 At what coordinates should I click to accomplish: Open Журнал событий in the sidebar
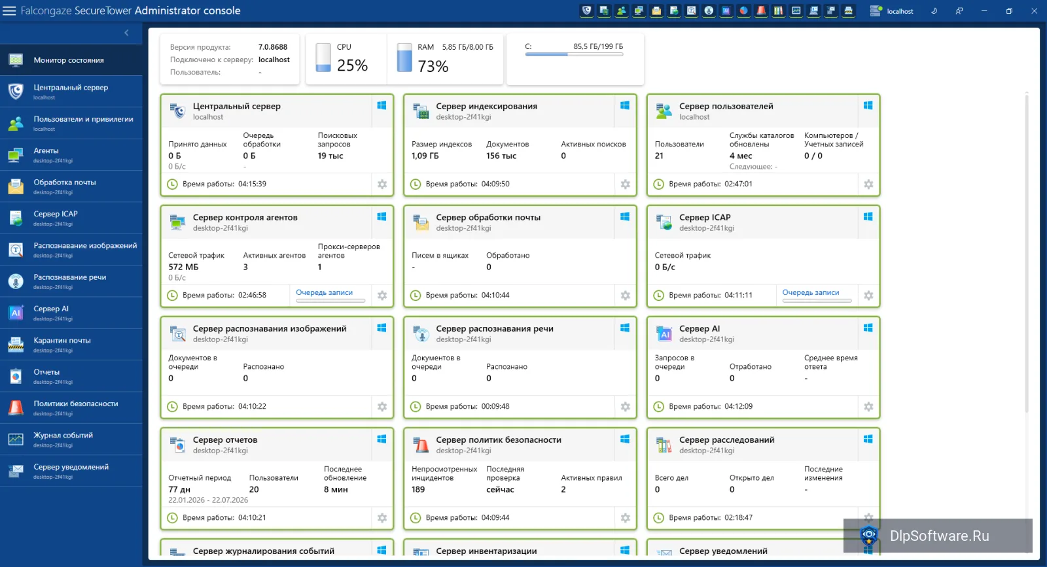pos(71,439)
